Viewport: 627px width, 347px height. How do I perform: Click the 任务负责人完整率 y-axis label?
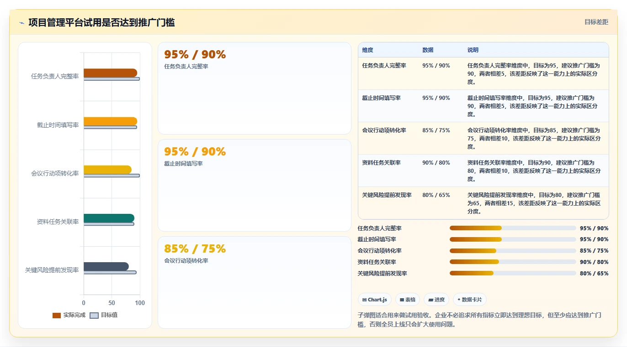click(x=55, y=76)
